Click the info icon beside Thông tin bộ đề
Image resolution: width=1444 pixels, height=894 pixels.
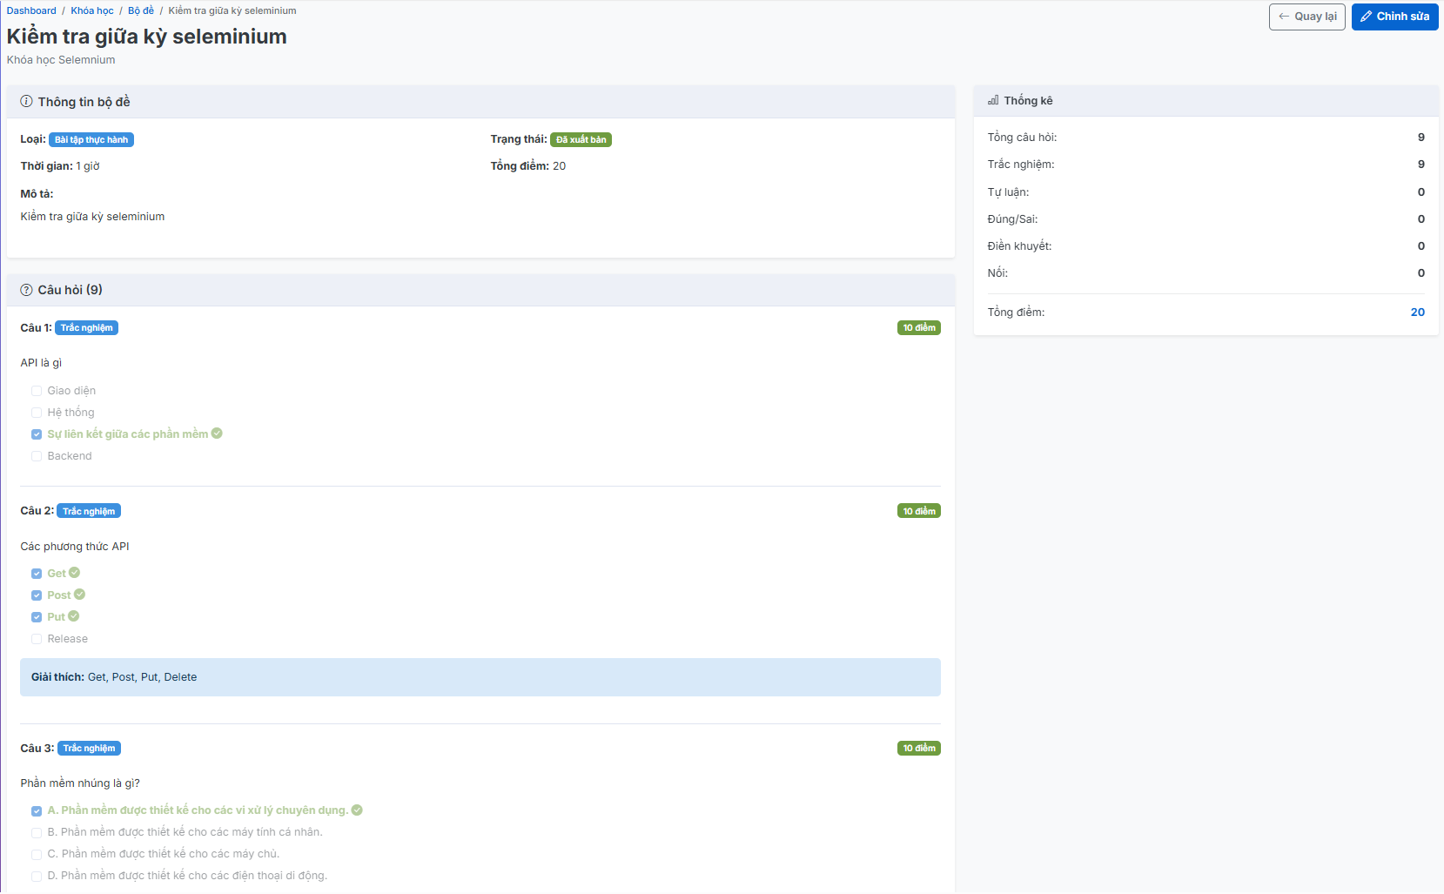(26, 102)
